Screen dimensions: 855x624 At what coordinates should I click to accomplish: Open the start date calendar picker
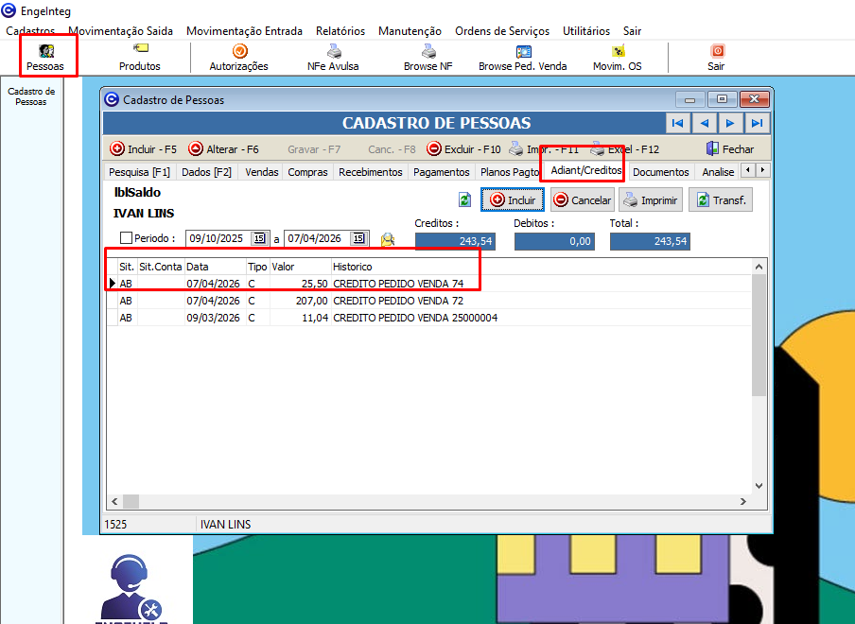point(259,238)
